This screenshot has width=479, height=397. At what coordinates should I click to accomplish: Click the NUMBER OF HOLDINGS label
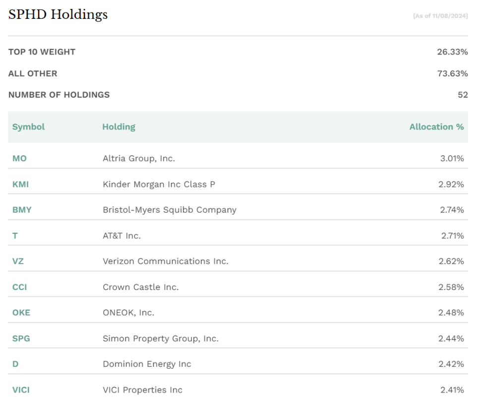click(x=59, y=95)
